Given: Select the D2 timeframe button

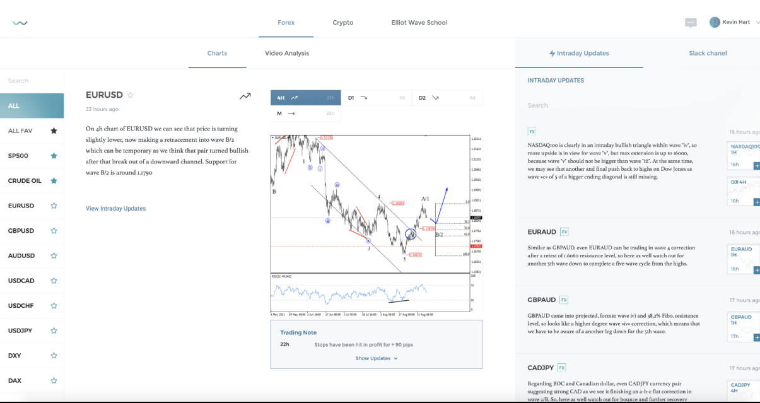Looking at the screenshot, I should click(447, 98).
